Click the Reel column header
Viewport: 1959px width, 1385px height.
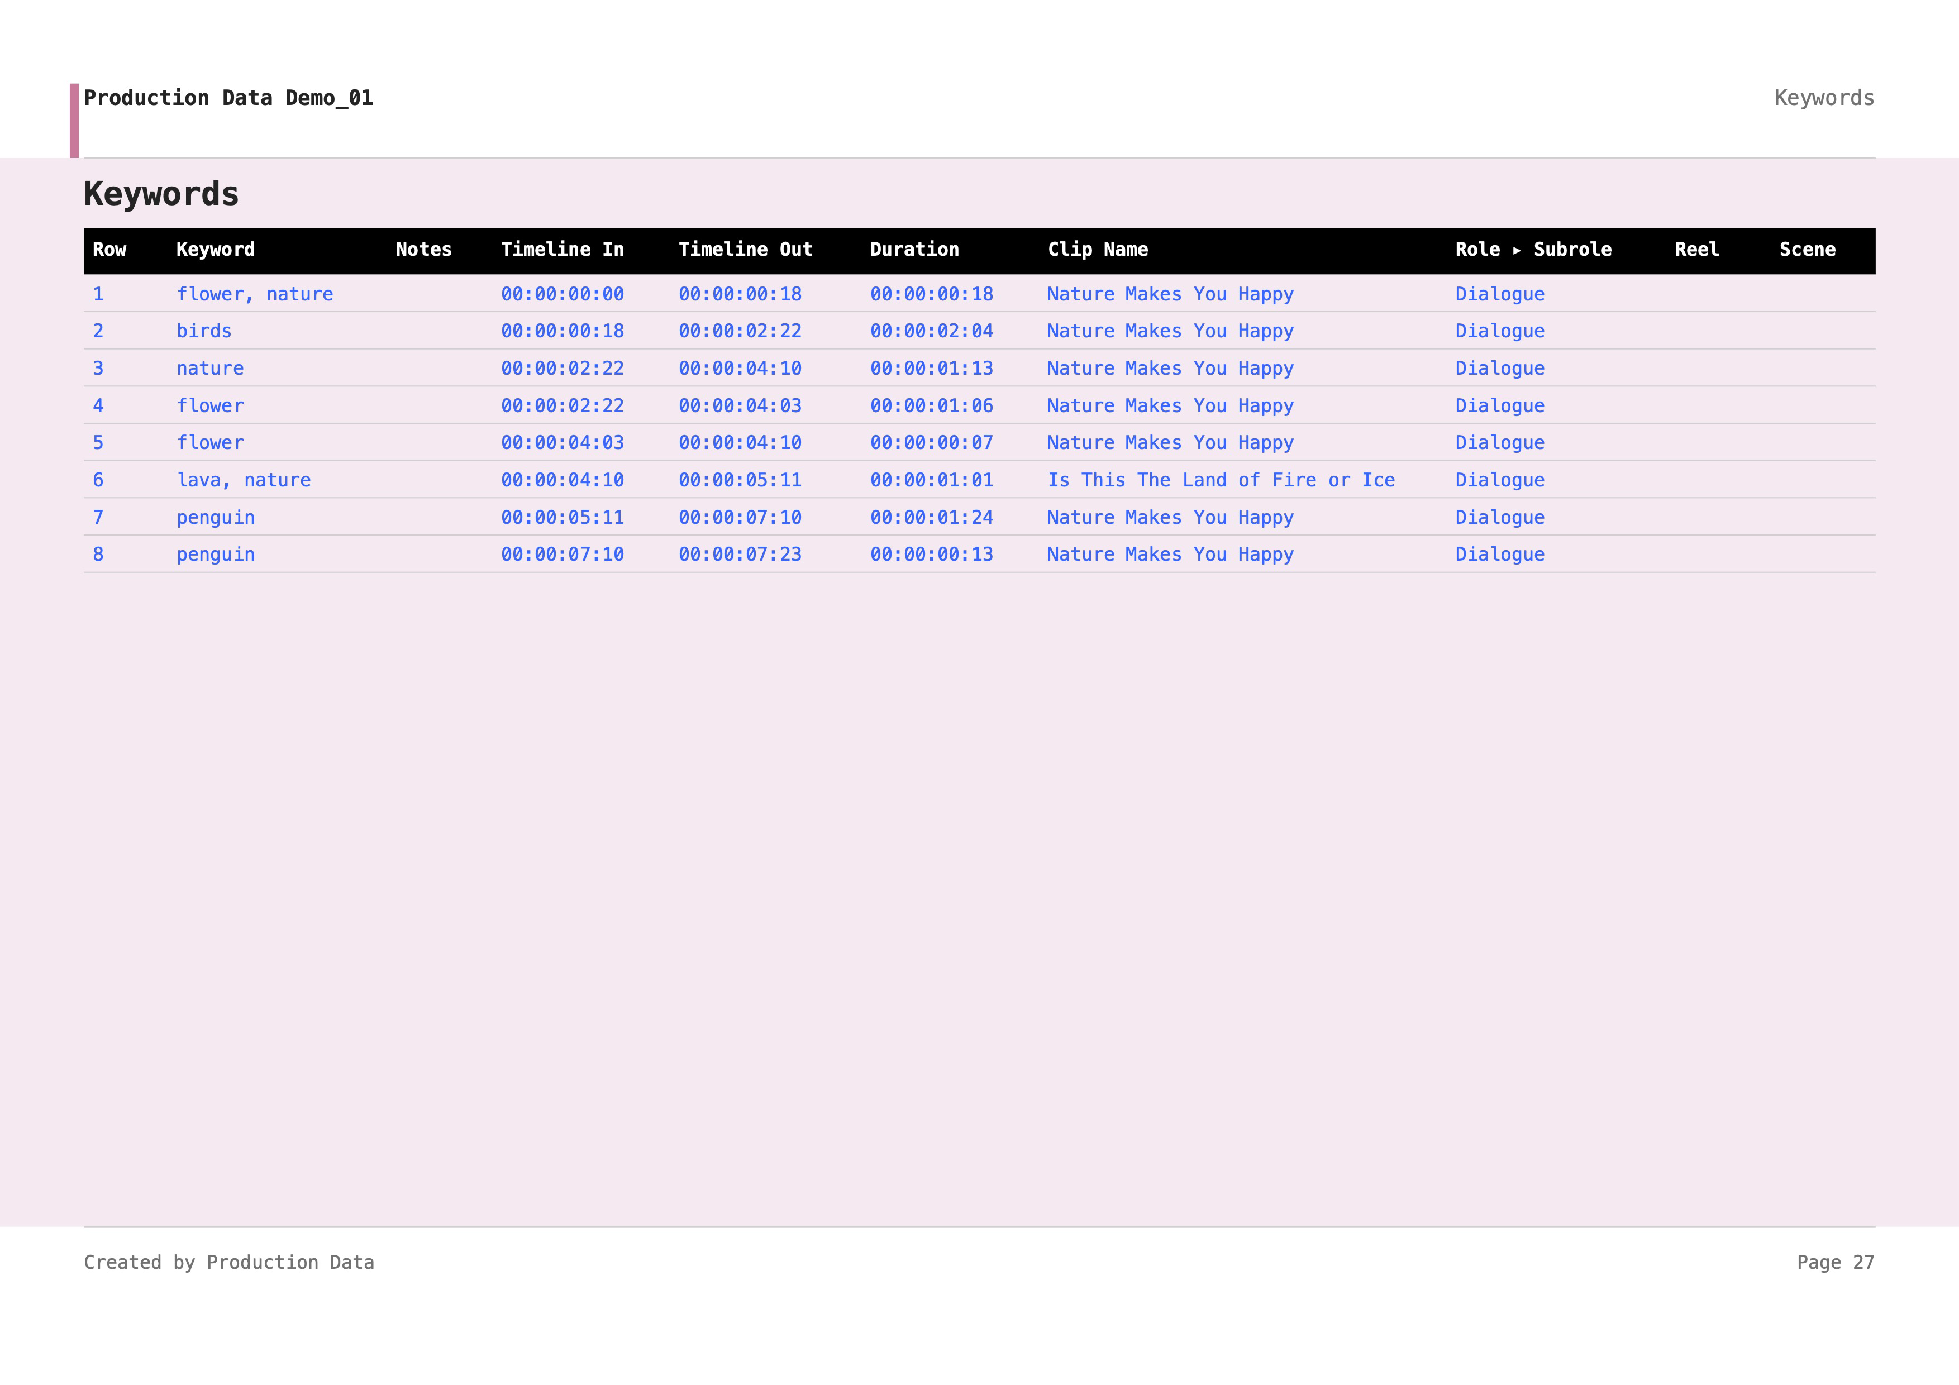(x=1697, y=250)
